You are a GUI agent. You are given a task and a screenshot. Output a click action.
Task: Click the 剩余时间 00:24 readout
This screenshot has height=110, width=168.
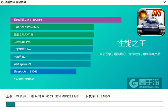[x=42, y=96]
